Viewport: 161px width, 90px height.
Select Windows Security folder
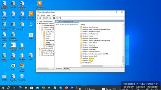point(88,58)
